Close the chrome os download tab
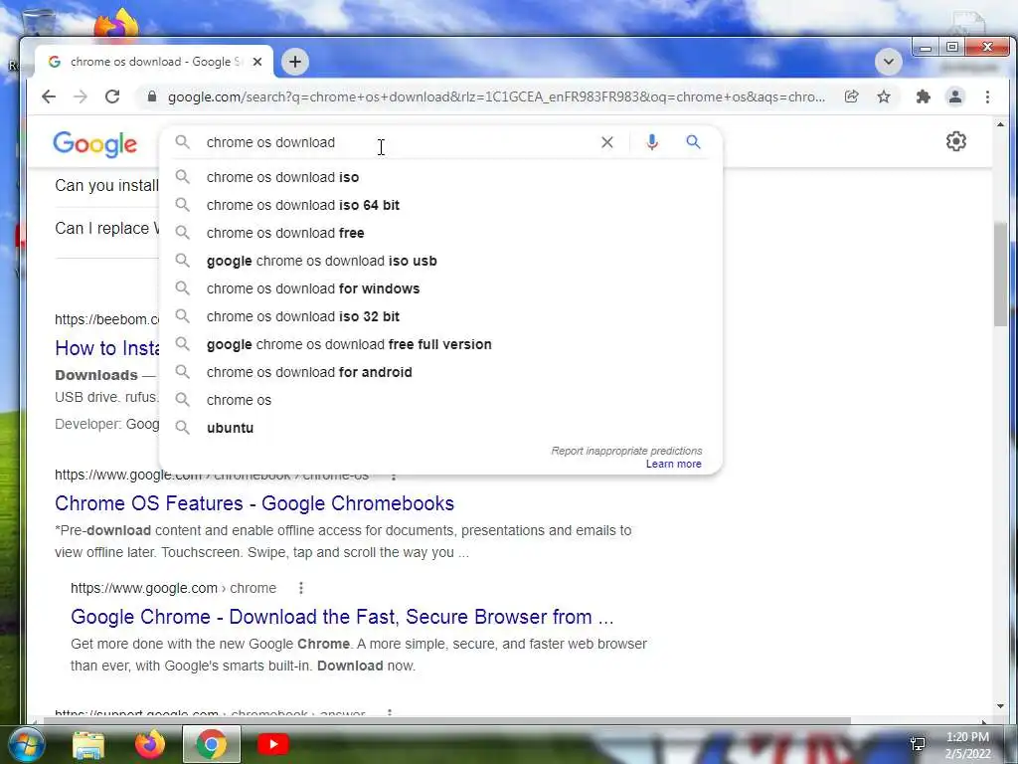 click(x=257, y=62)
